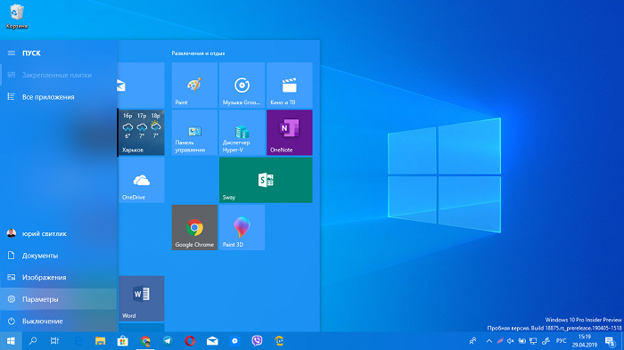Viewport: 624px width, 350px height.
Task: Click the РУС language indicator
Action: 561,341
